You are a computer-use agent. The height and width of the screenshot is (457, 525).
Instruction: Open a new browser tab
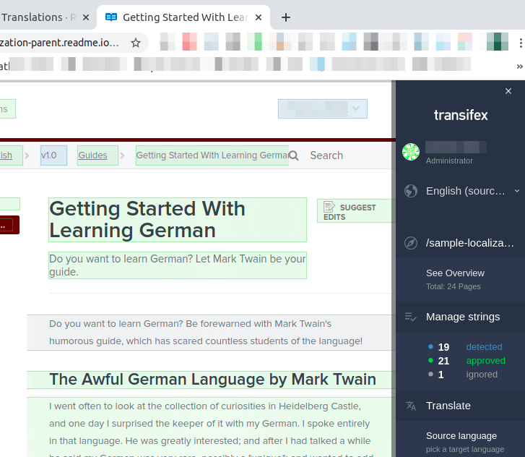pos(285,17)
